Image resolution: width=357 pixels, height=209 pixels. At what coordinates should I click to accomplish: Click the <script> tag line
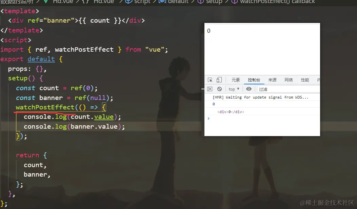pos(16,40)
